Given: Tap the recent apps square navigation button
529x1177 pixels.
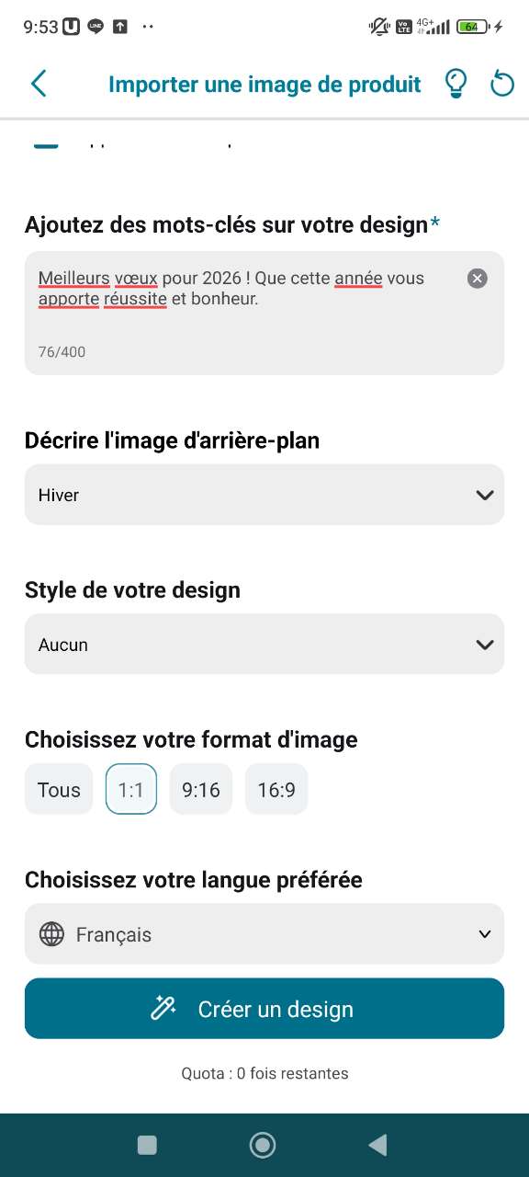Looking at the screenshot, I should [147, 1145].
